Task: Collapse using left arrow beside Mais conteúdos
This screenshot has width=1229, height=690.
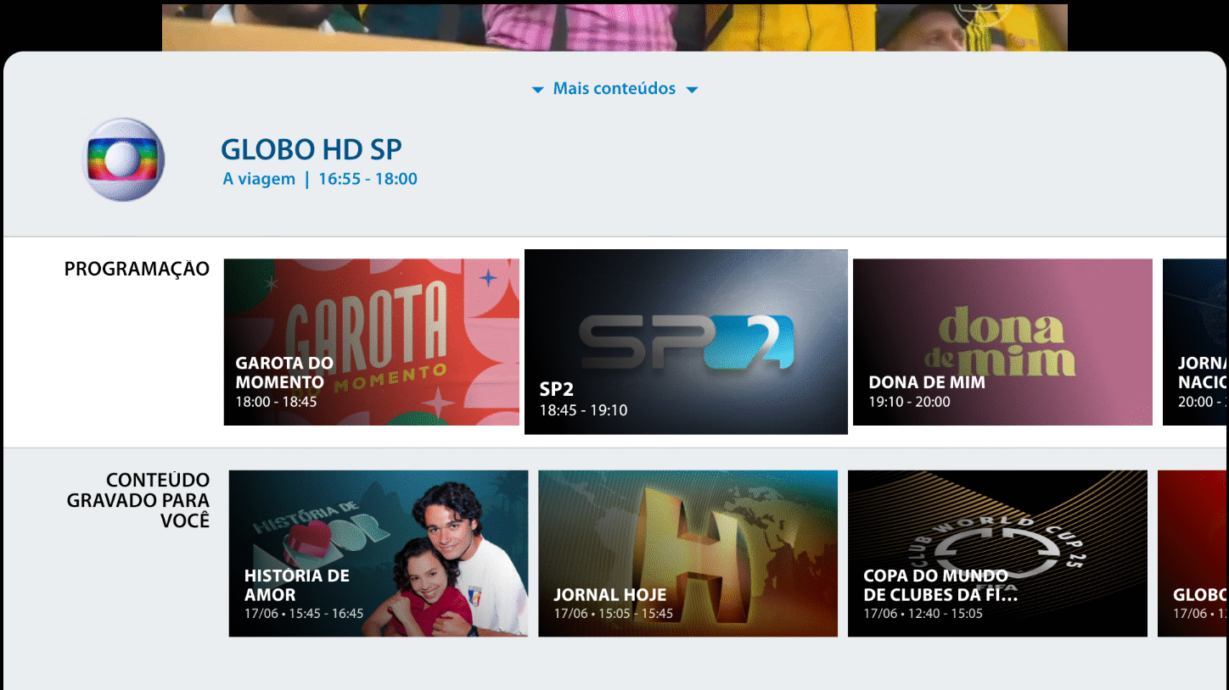Action: [537, 90]
